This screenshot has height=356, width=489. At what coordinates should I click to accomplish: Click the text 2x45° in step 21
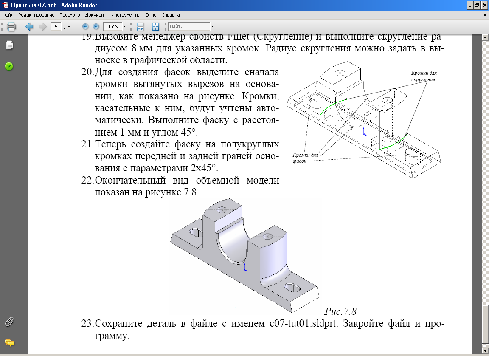pos(203,168)
